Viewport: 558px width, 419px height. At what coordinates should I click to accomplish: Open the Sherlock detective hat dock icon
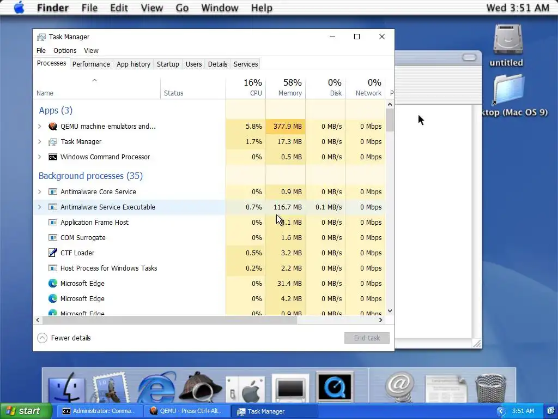pyautogui.click(x=200, y=388)
